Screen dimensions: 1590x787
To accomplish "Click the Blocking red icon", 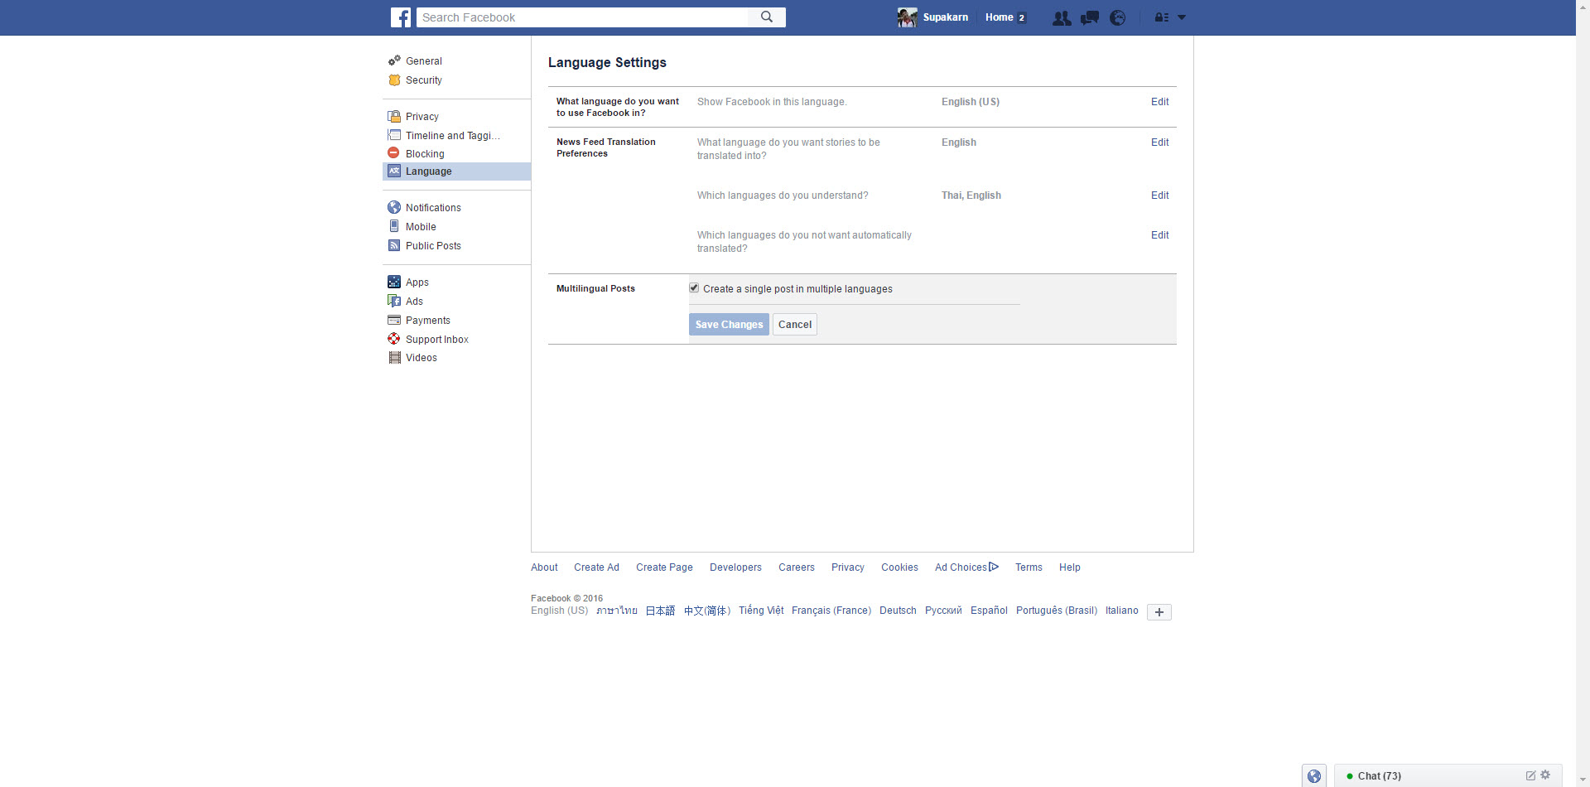I will pos(394,153).
